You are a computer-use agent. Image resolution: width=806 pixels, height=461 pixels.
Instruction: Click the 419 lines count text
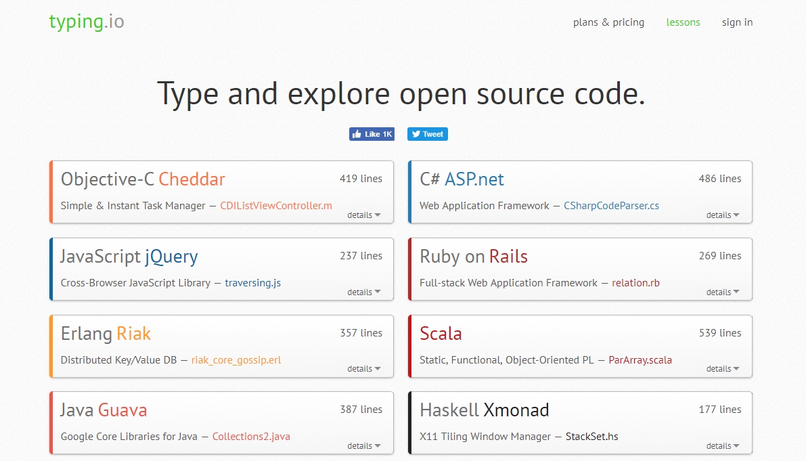(361, 178)
